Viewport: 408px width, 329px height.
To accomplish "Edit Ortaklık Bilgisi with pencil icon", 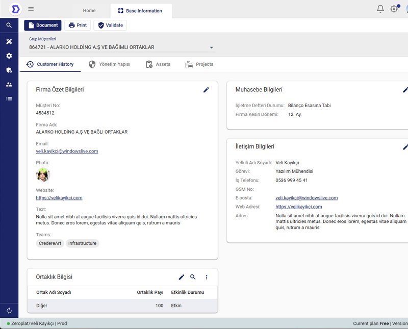I will 182,277.
